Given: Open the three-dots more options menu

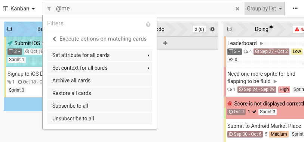Looking at the screenshot, I should click(x=295, y=8).
